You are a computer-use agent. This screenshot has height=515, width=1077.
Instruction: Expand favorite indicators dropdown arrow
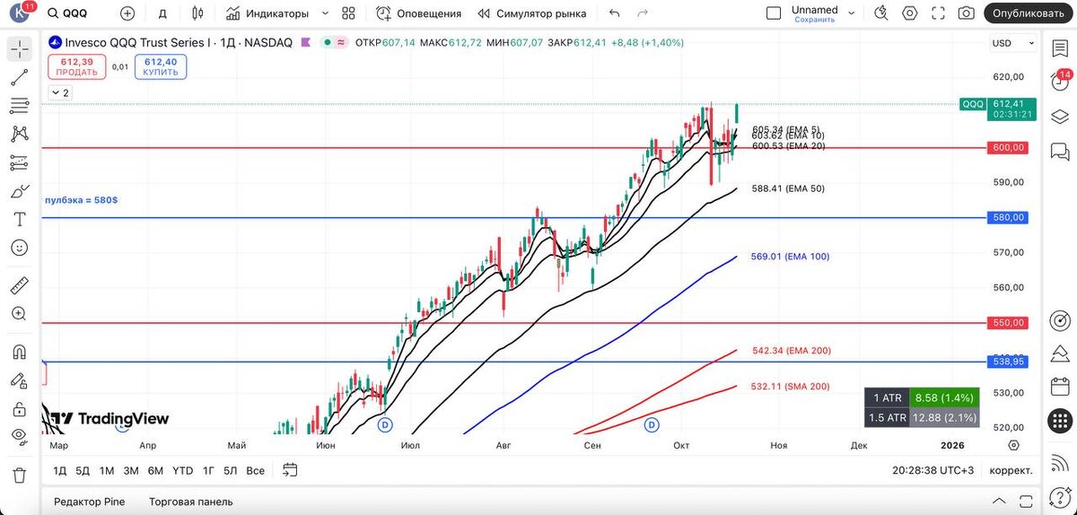click(325, 13)
